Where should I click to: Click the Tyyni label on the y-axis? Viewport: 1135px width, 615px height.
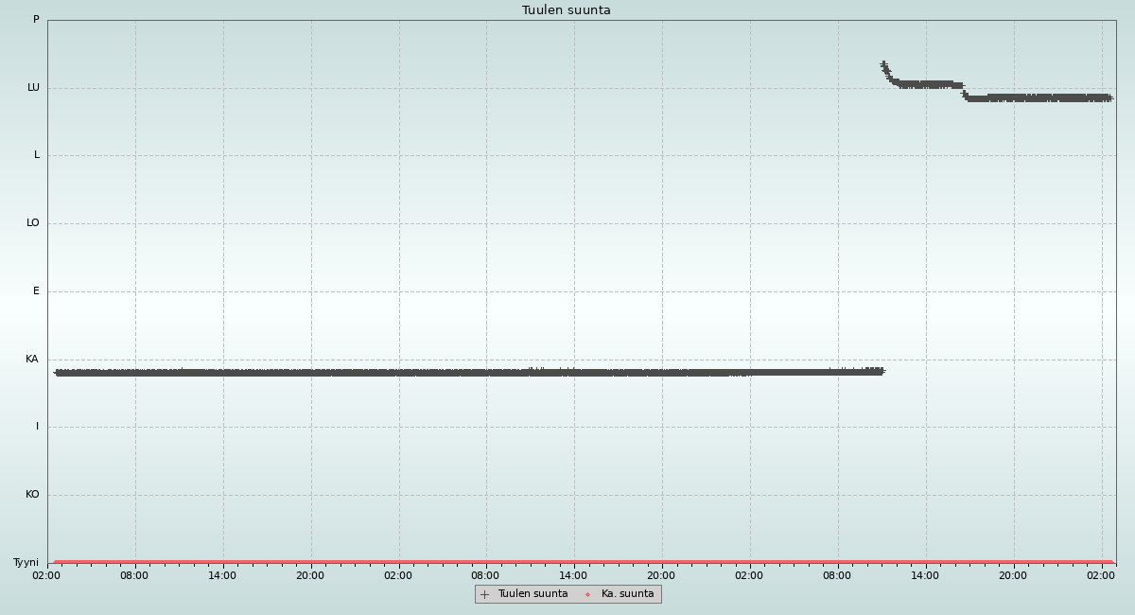click(26, 563)
